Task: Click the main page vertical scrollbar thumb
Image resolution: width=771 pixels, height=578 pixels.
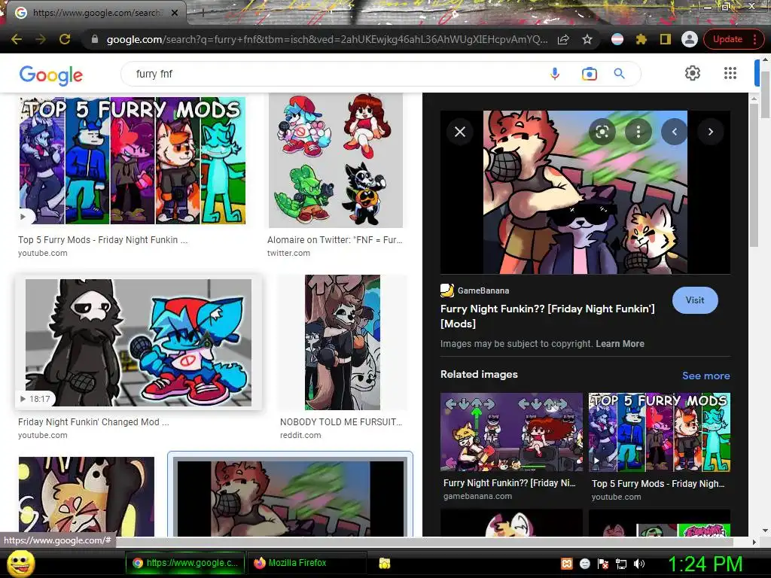Action: click(x=766, y=94)
